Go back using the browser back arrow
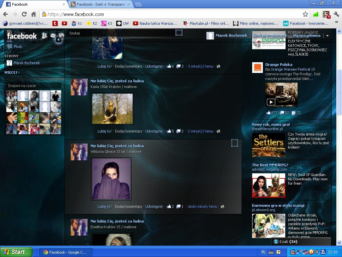 (x=5, y=14)
